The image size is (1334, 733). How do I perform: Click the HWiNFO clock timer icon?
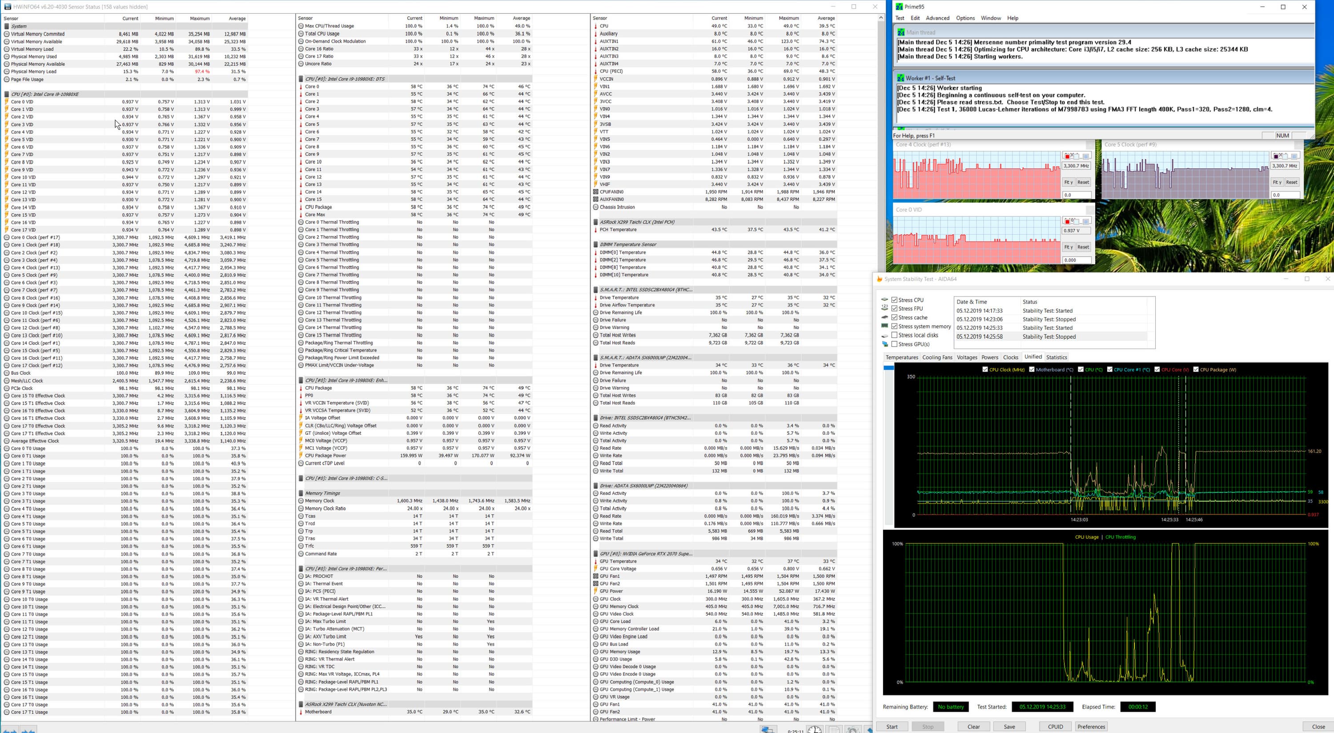click(x=814, y=730)
